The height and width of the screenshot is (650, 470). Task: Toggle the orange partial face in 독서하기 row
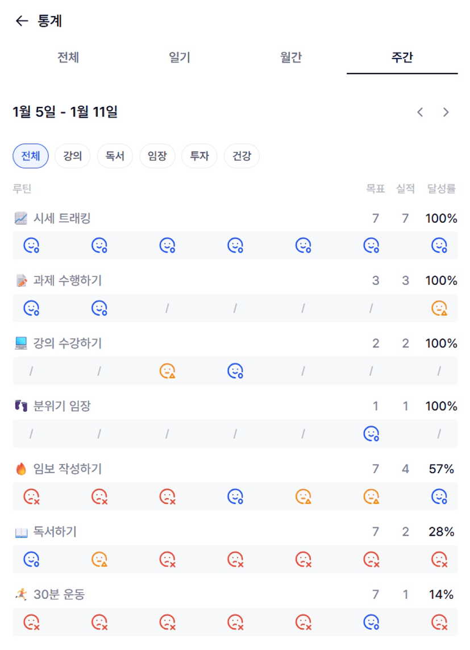click(x=99, y=560)
